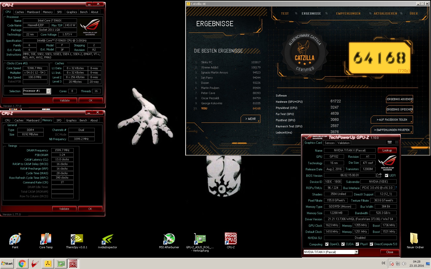
Task: Toggle the OpenCL checkbox
Action: click(x=327, y=244)
